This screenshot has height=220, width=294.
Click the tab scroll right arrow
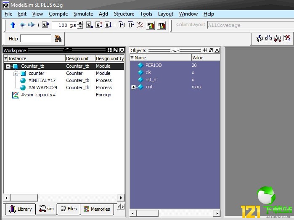click(123, 207)
